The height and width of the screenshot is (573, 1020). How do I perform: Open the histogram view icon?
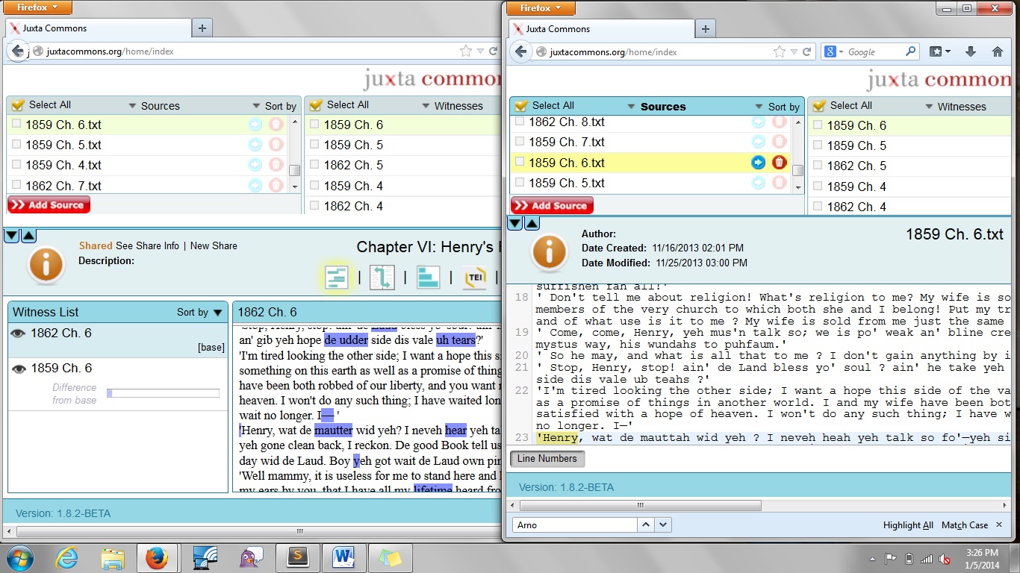(428, 278)
